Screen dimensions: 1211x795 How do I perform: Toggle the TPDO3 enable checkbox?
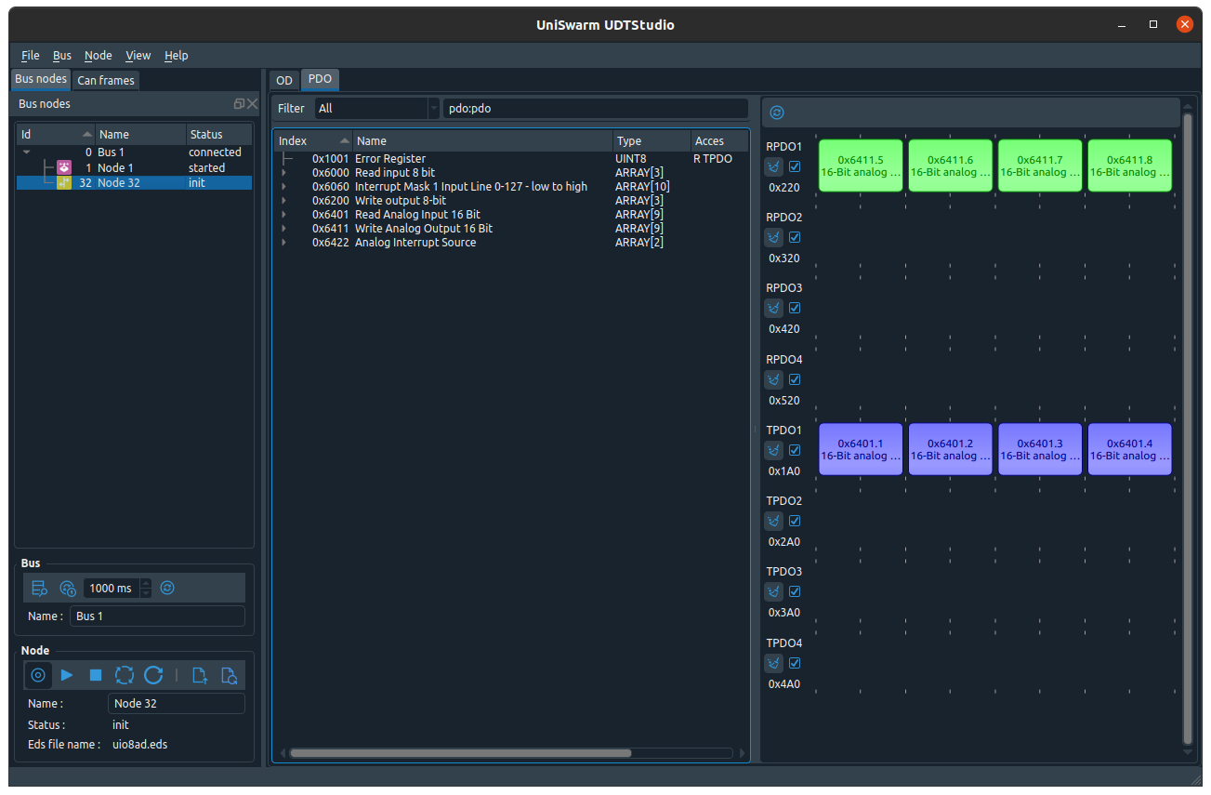pos(795,591)
